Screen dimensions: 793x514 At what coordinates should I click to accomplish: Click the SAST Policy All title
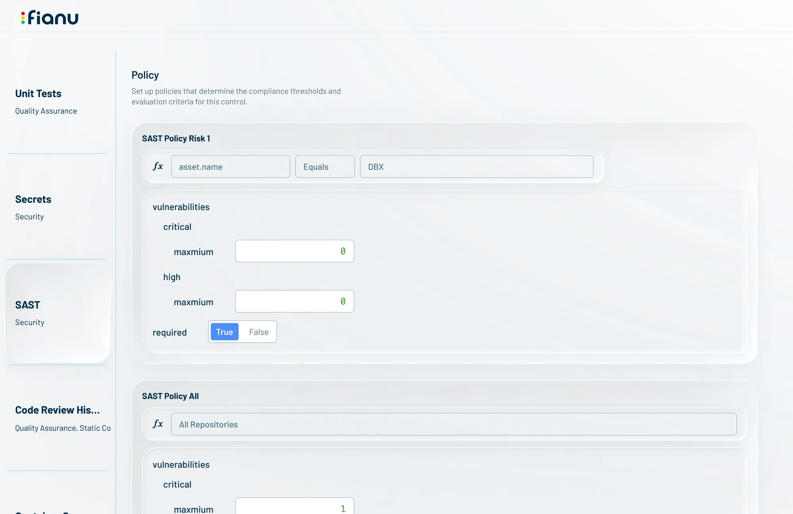click(x=170, y=396)
